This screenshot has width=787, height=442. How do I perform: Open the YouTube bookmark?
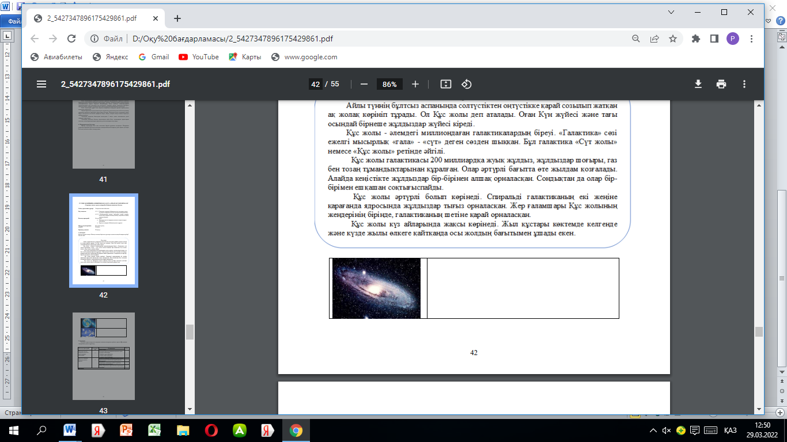pos(199,57)
